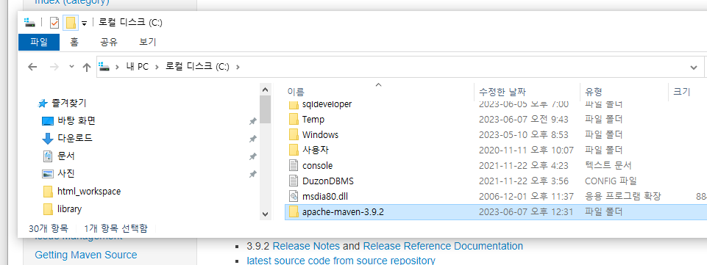Viewport: 707px width, 265px height.
Task: Open the quick access toolbar customize arrow
Action: (85, 23)
